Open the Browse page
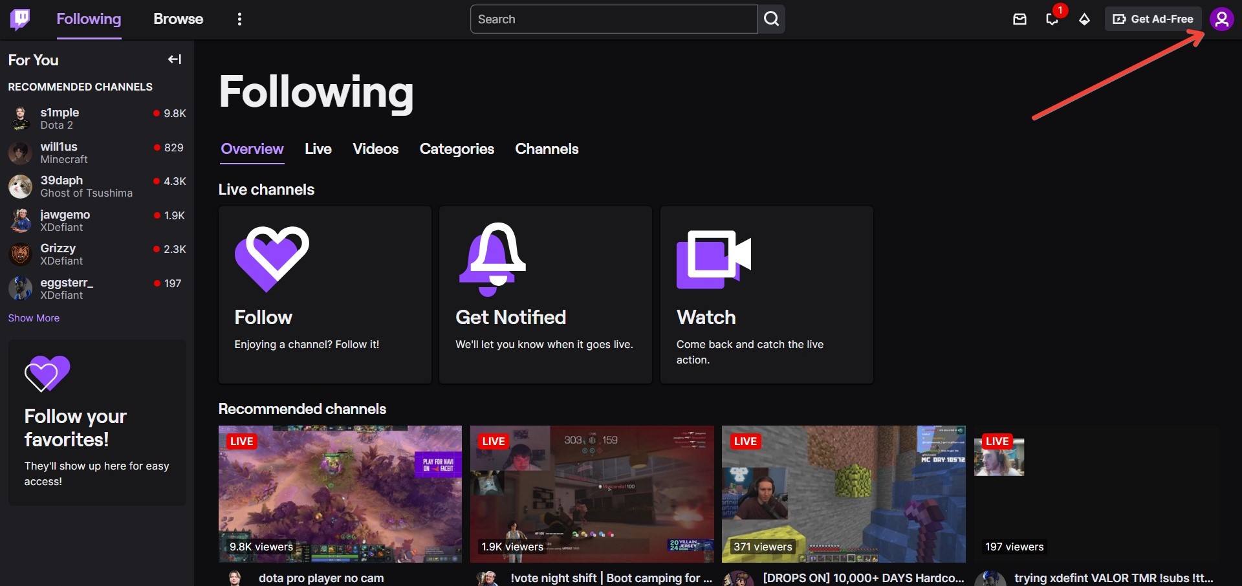This screenshot has height=586, width=1242. (x=178, y=19)
